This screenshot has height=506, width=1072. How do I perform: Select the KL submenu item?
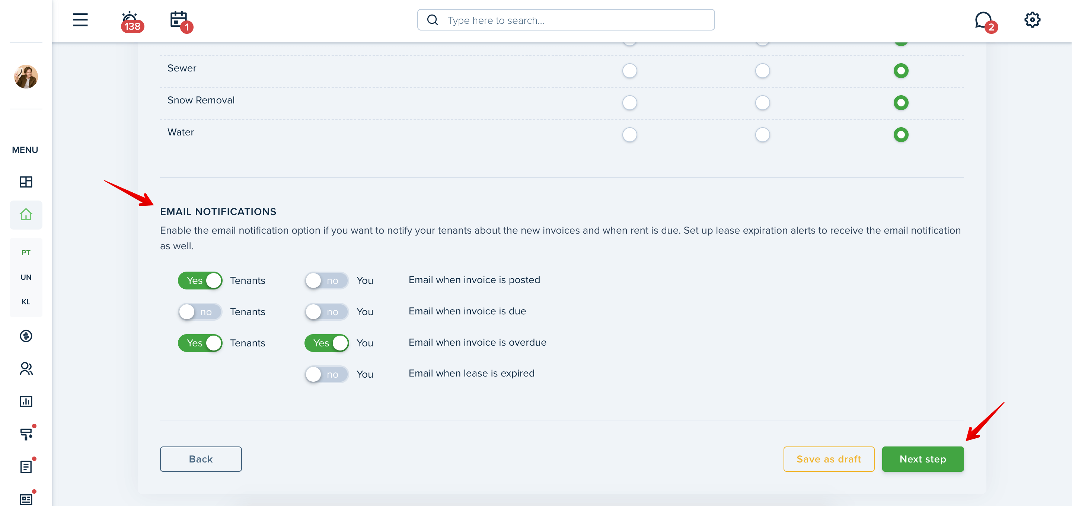click(26, 302)
